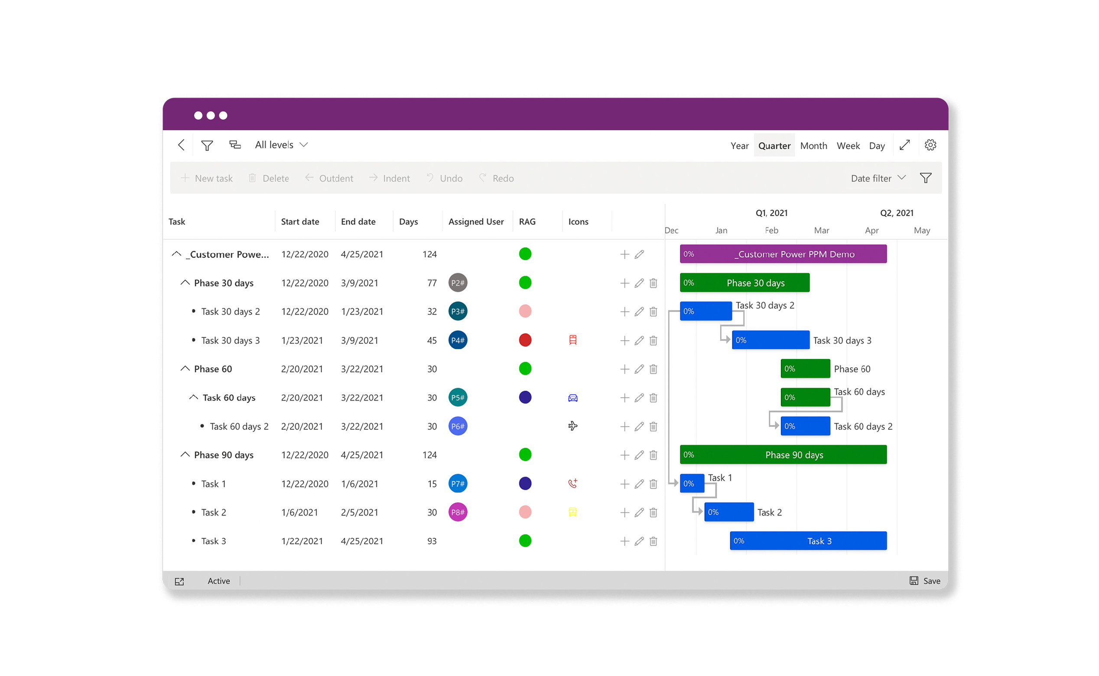Delete Task 2 using trash icon

point(653,513)
